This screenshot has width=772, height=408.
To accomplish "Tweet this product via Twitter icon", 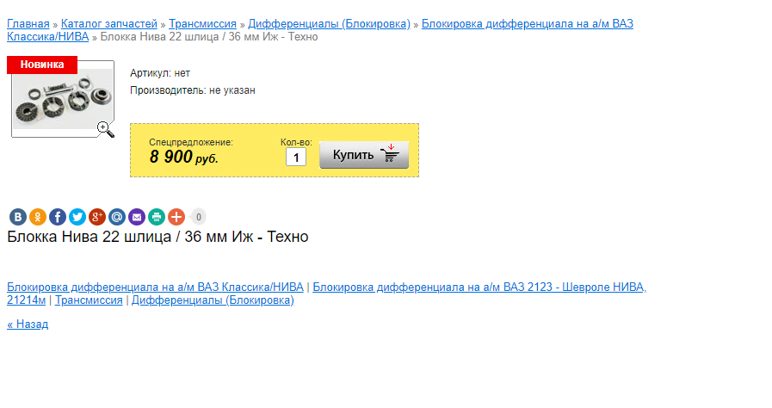I will 77,217.
